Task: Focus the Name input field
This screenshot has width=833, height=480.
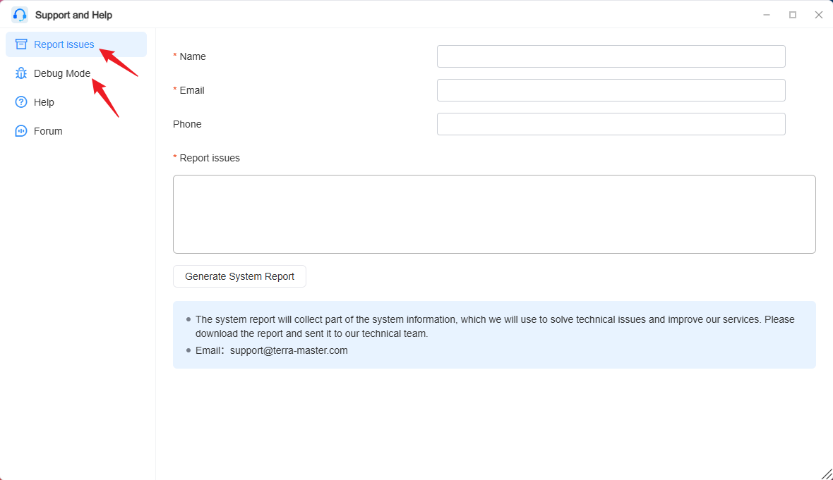Action: click(611, 56)
